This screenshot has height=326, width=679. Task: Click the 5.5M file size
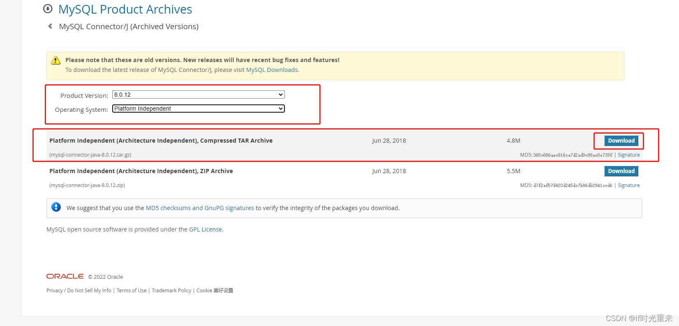tap(513, 171)
